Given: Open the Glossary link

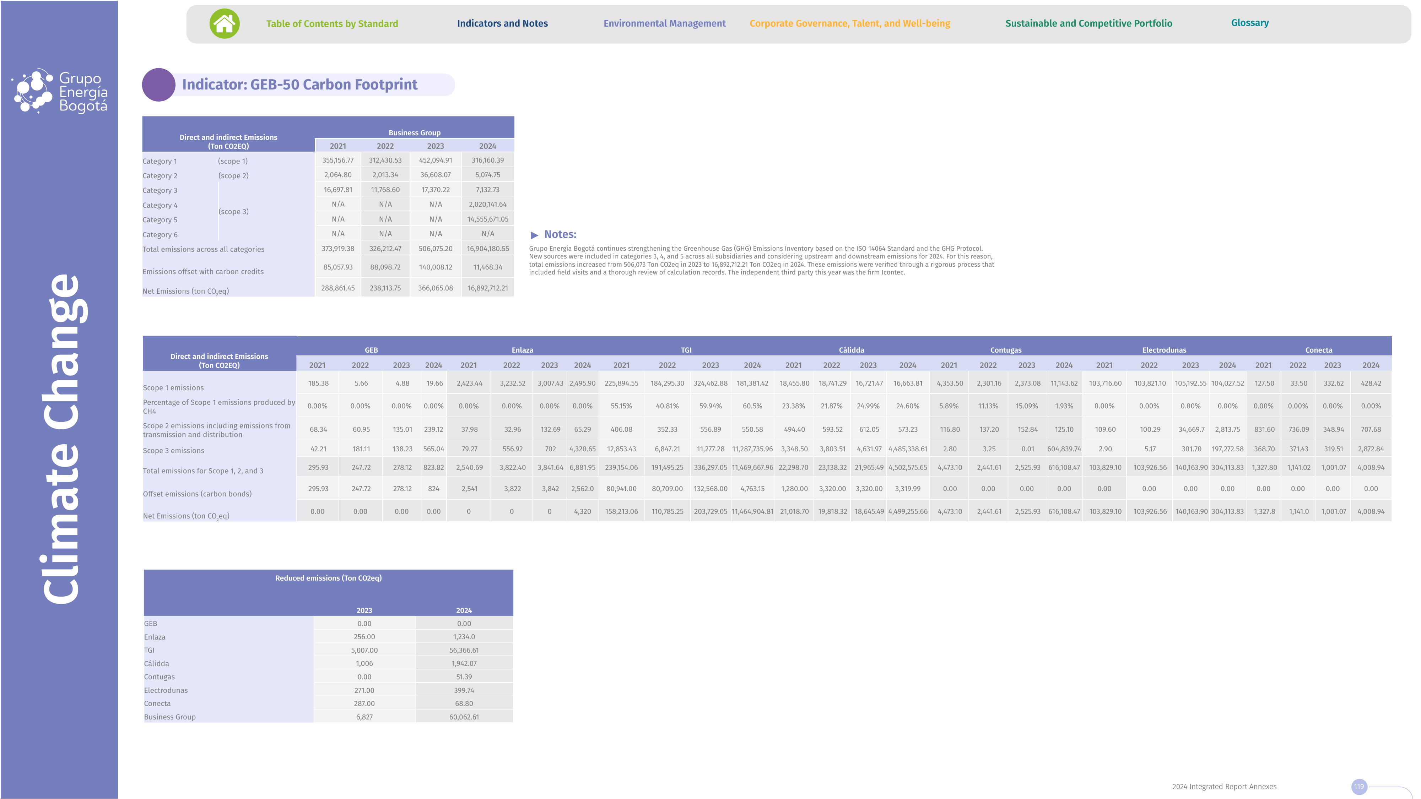Looking at the screenshot, I should coord(1249,23).
